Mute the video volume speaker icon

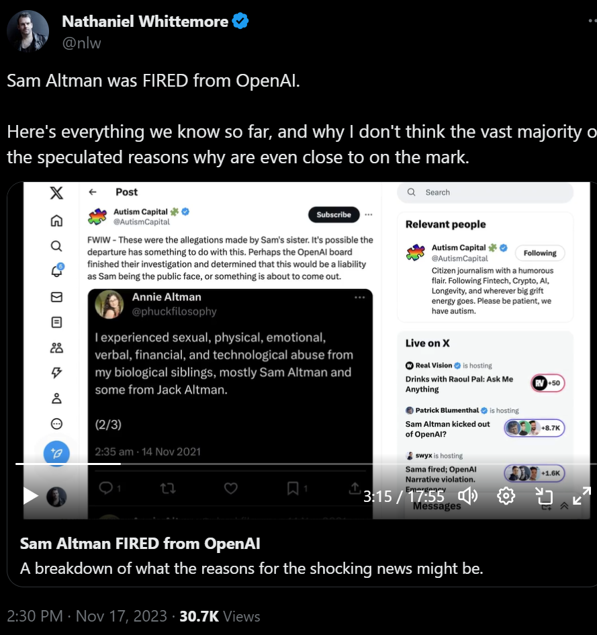pyautogui.click(x=467, y=496)
